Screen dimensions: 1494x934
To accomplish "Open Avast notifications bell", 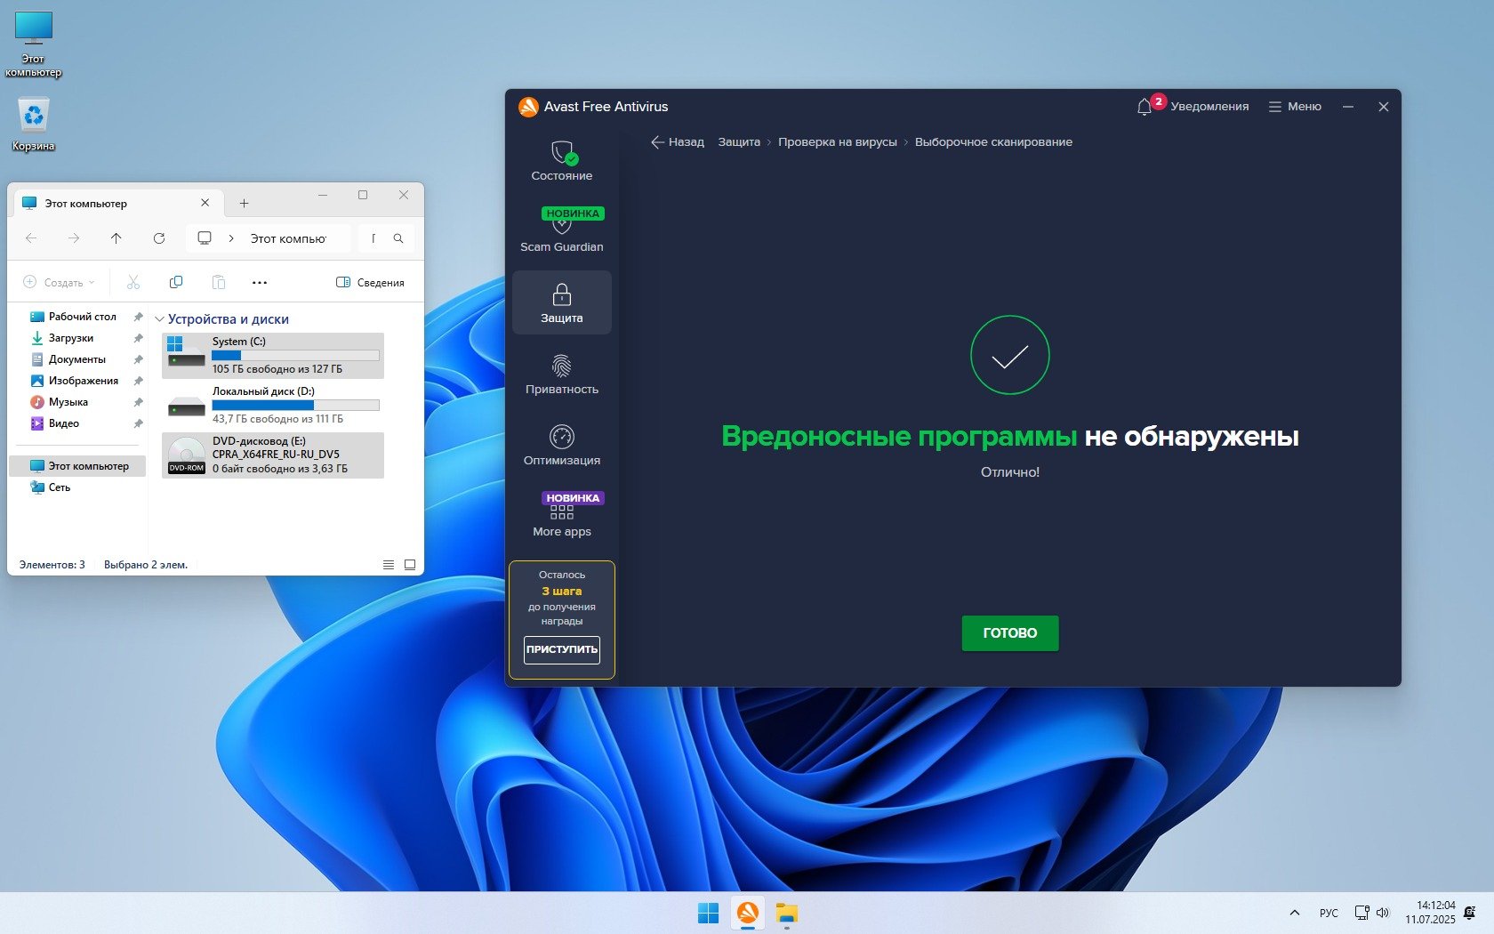I will 1145,107.
